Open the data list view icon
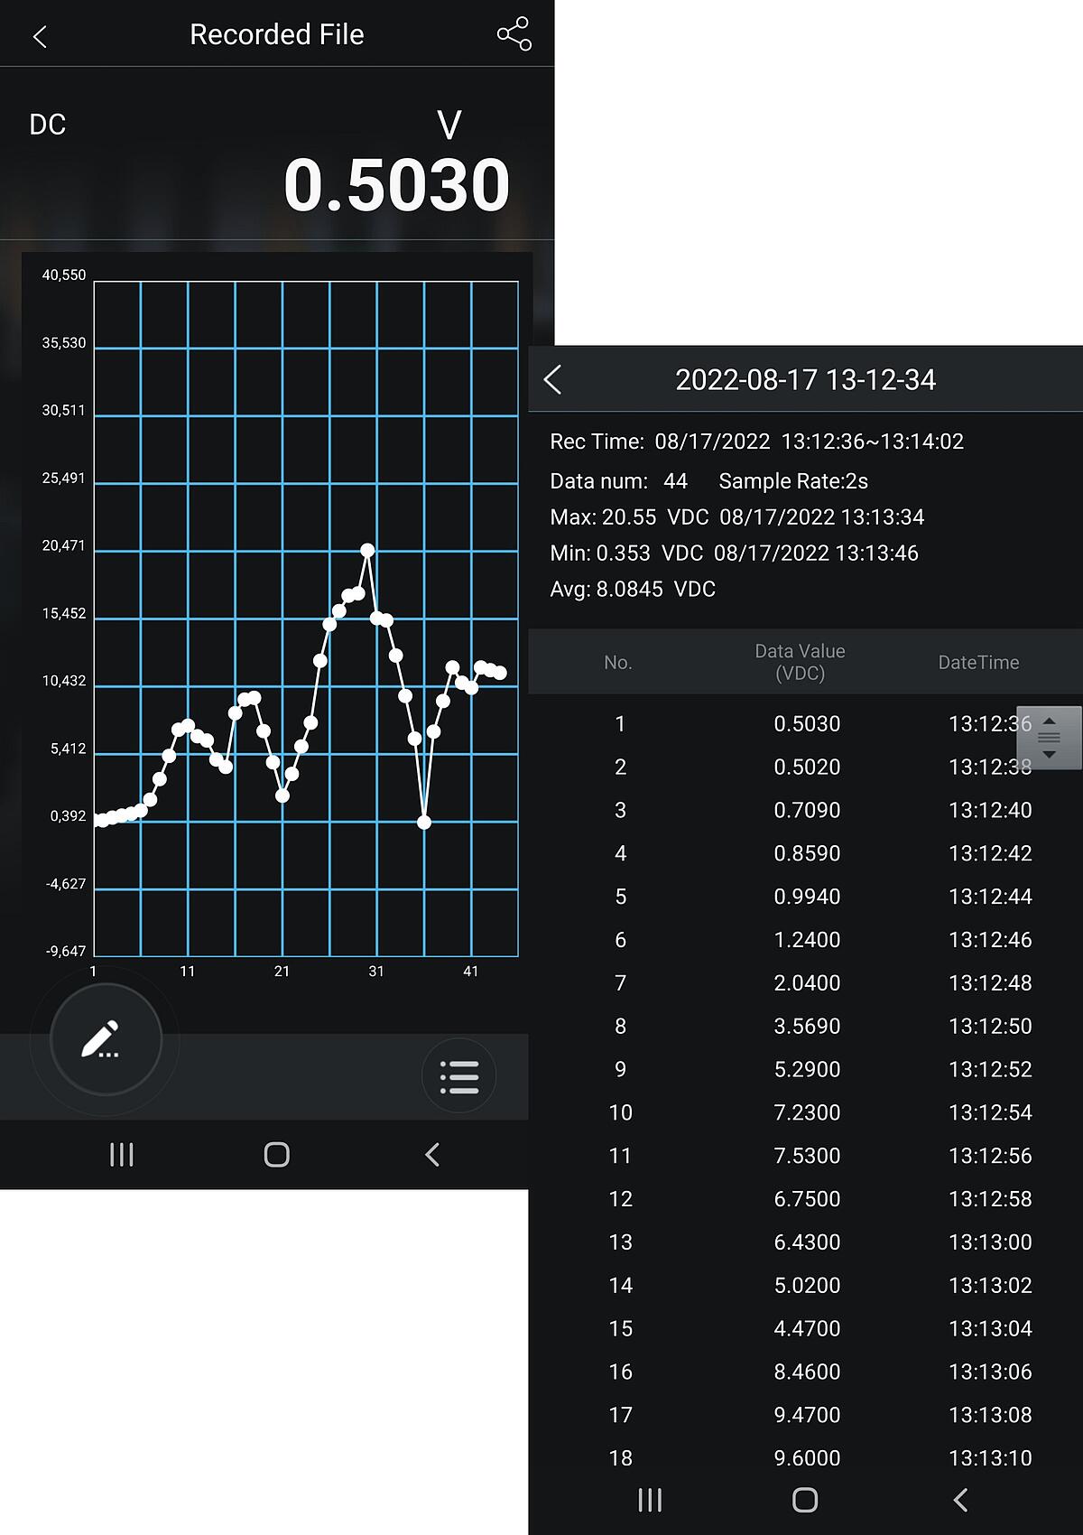Image resolution: width=1083 pixels, height=1535 pixels. click(x=459, y=1076)
